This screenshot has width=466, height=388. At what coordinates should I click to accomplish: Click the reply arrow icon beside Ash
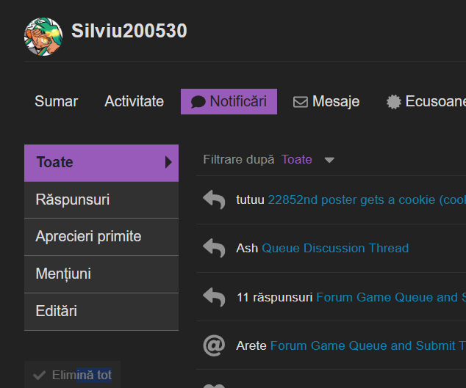click(214, 248)
